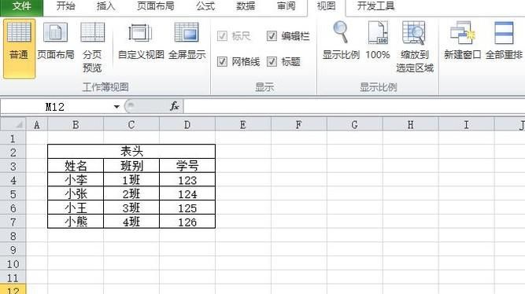Activate Full Screen (全屏显示)
Screen dimensions: 525x294
[x=187, y=42]
